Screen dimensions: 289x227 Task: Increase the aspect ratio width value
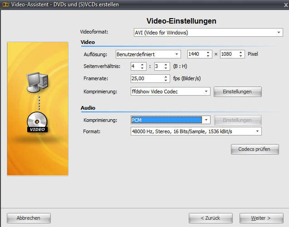[x=142, y=64]
